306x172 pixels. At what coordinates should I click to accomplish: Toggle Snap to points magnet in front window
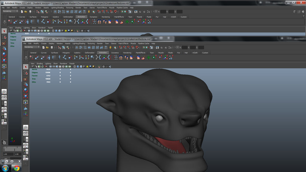pyautogui.click(x=129, y=47)
